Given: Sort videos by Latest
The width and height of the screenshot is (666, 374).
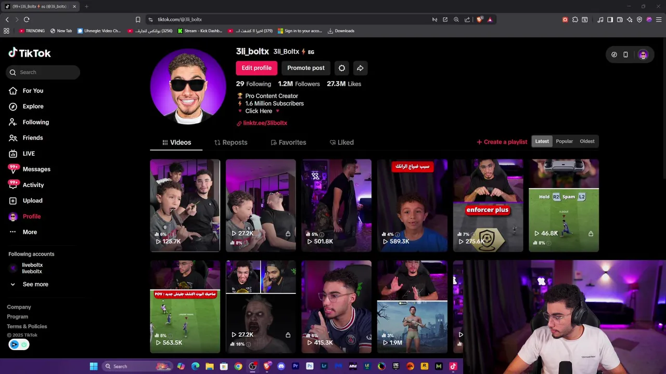Looking at the screenshot, I should (542, 141).
